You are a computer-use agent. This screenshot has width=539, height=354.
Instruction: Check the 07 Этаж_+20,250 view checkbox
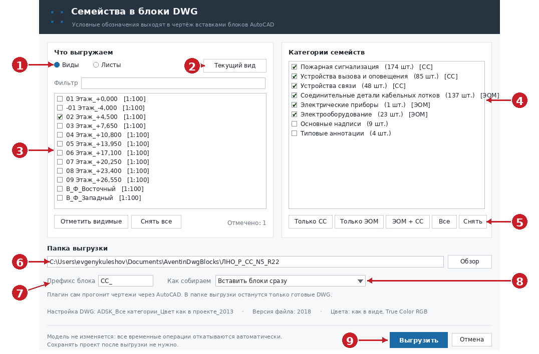60,162
